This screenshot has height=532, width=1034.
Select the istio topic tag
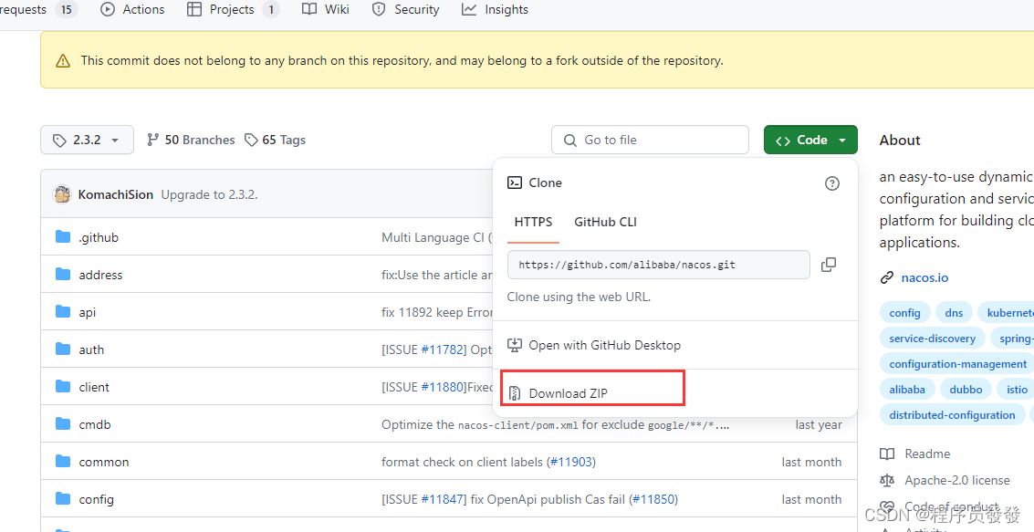[x=1017, y=390]
